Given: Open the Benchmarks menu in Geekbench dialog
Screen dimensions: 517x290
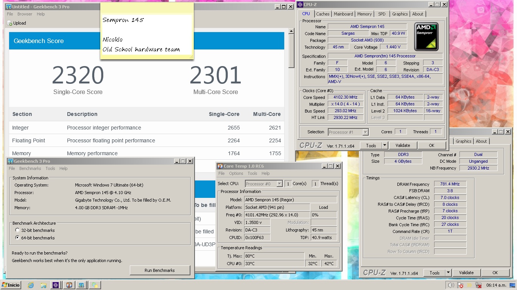Looking at the screenshot, I should 30,168.
